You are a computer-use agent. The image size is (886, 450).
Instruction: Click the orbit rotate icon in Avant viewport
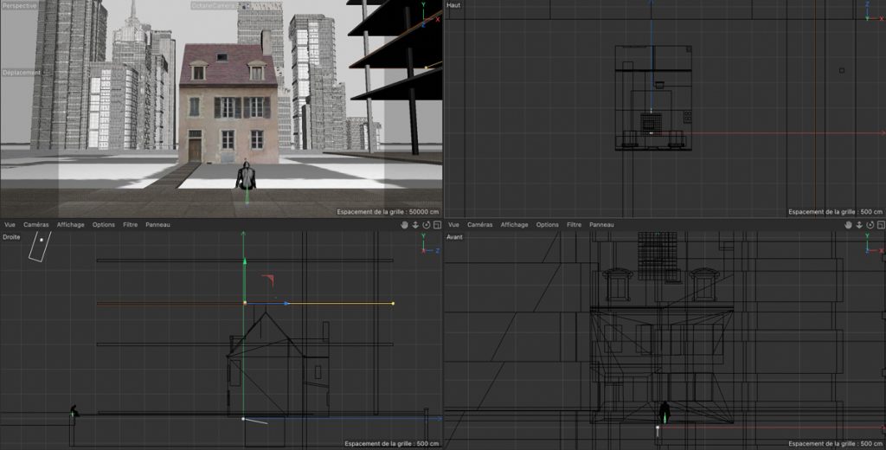pos(870,225)
